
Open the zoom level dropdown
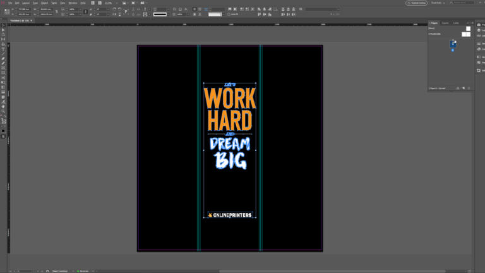point(112,3)
